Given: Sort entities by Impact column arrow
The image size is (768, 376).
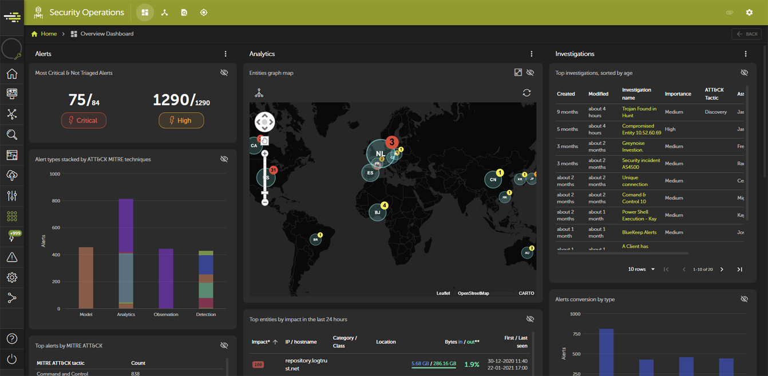Looking at the screenshot, I should point(275,342).
